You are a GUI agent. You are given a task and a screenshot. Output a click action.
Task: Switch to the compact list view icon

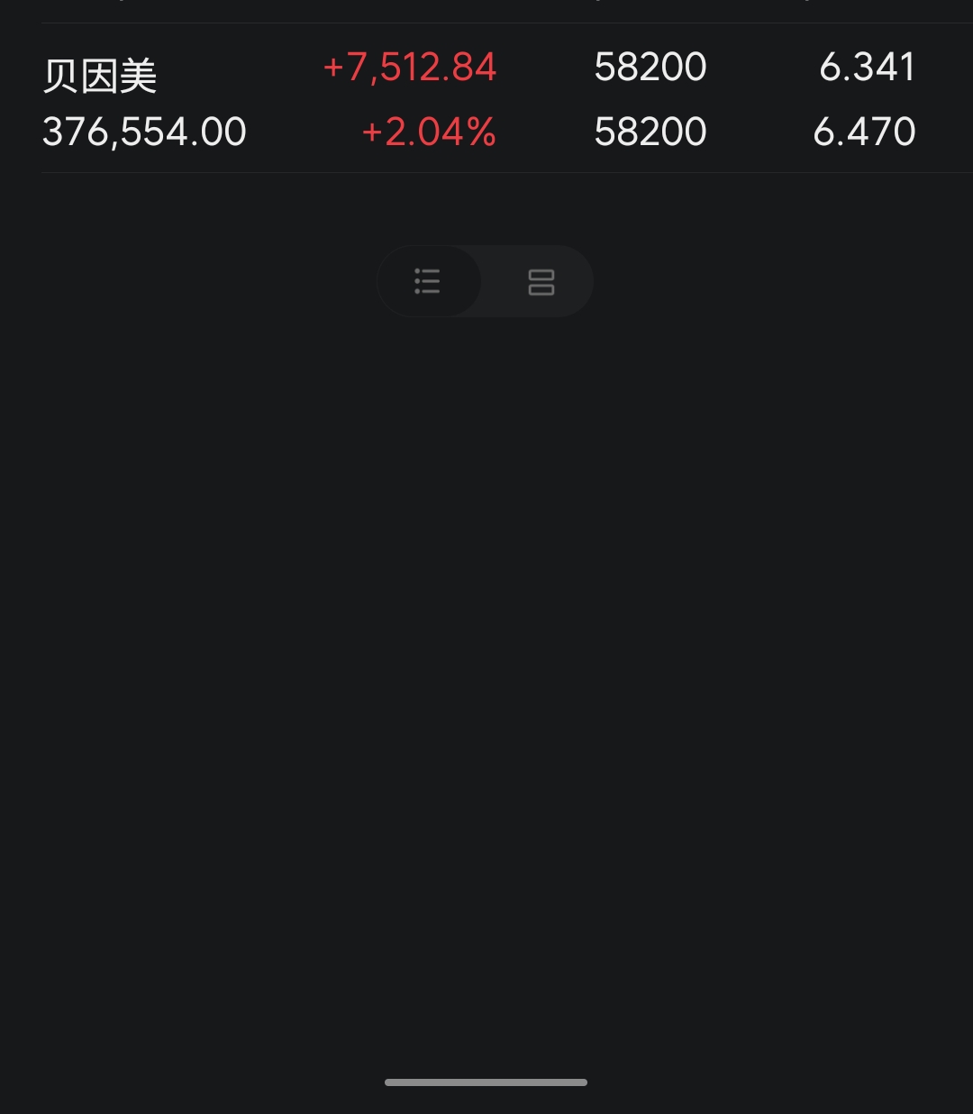click(x=428, y=281)
